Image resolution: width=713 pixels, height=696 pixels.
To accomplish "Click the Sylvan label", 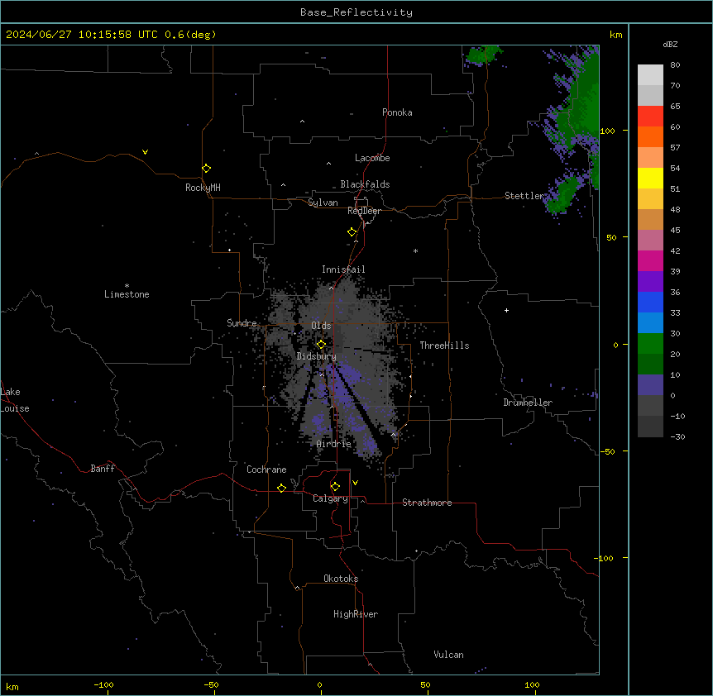I will click(323, 203).
